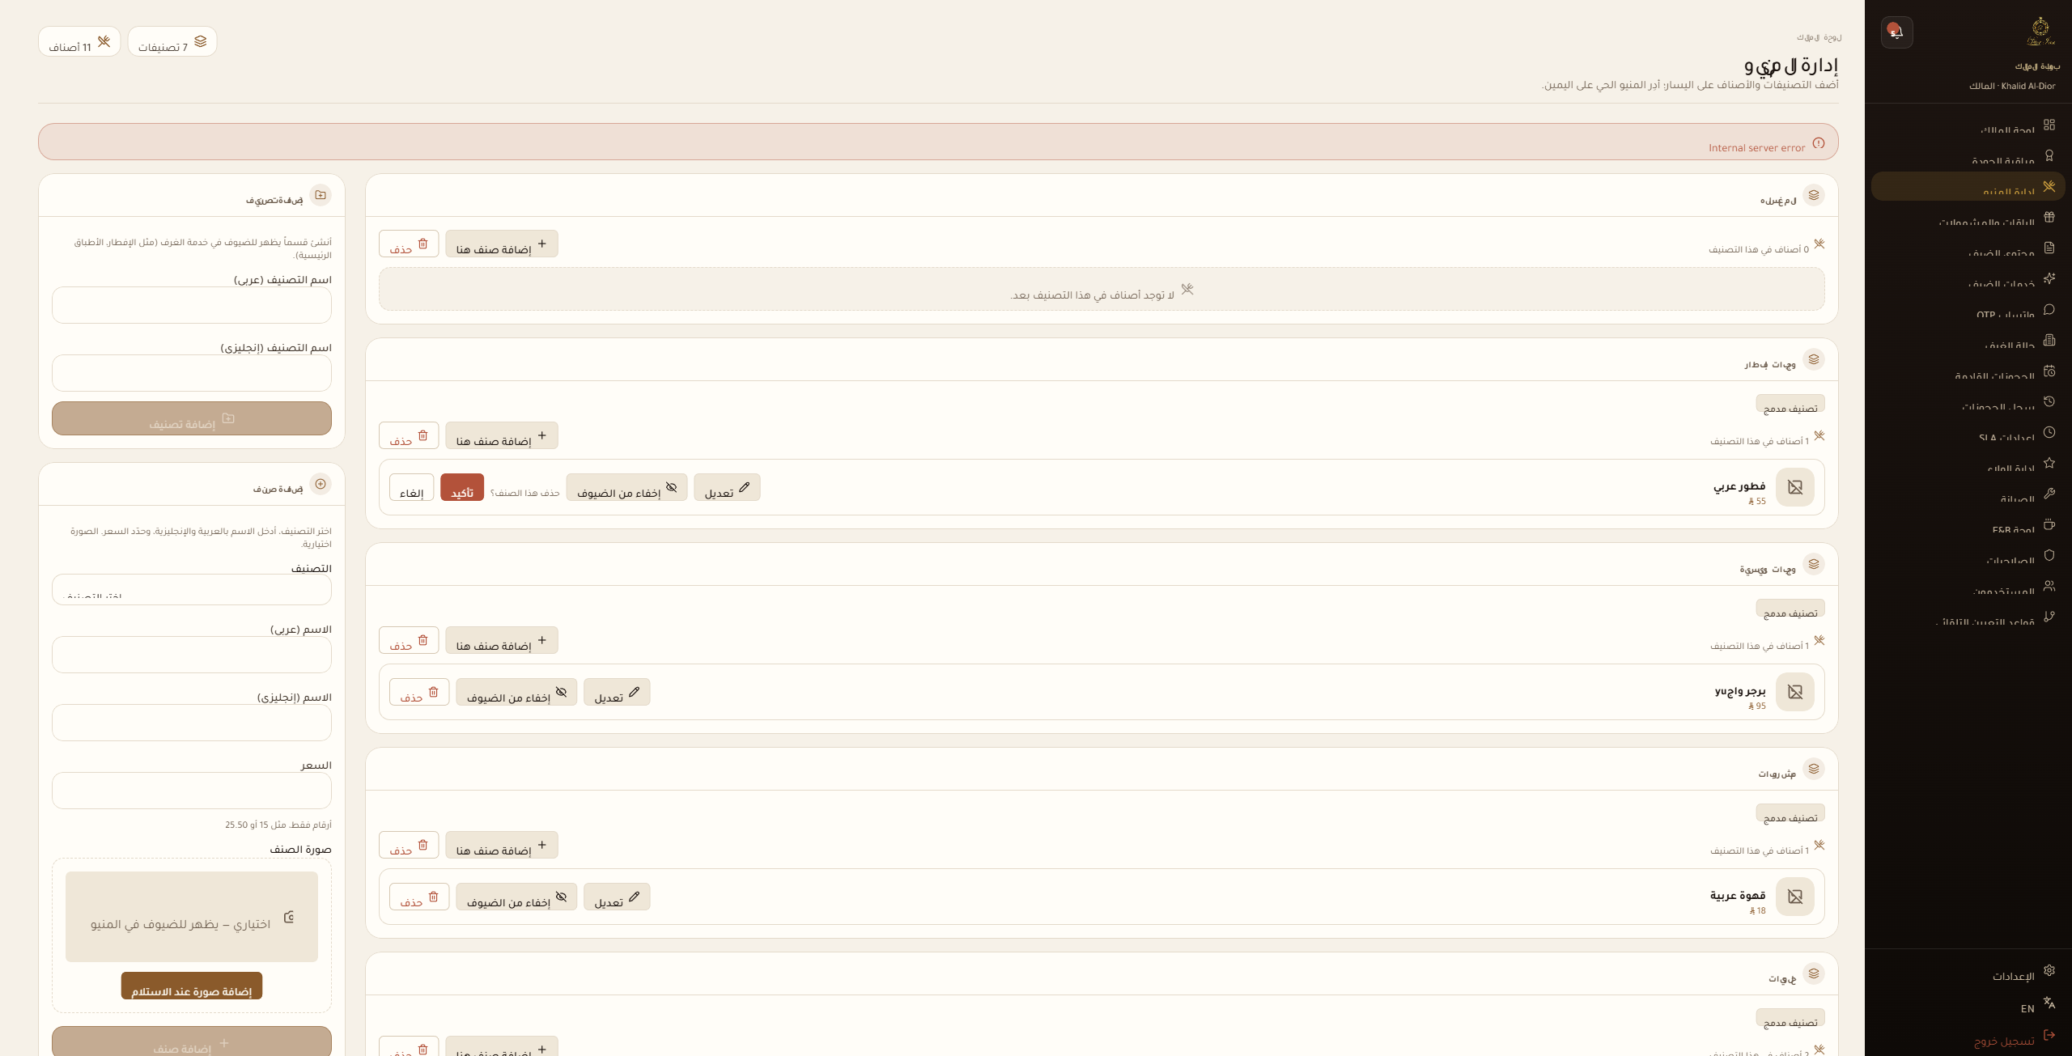Delete the وجبات إفطار category

click(x=409, y=435)
